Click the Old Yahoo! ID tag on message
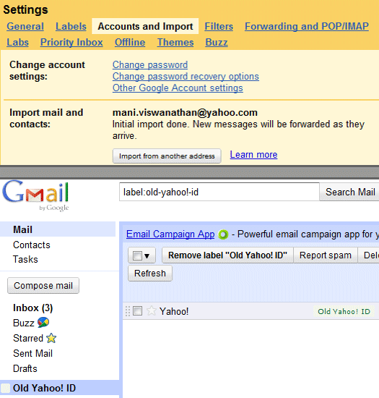 (344, 311)
